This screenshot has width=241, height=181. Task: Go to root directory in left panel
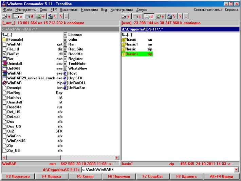click(x=61, y=16)
